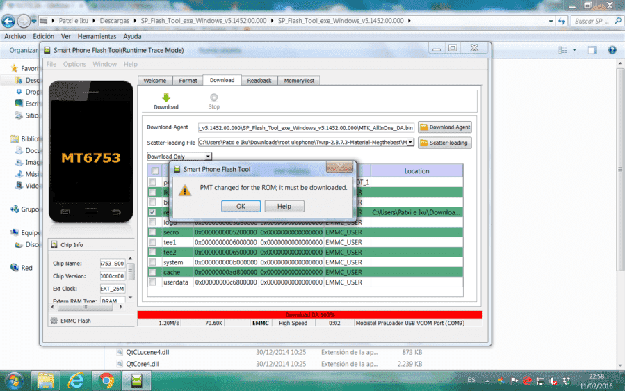
Task: Click the EMMC Flash gear icon
Action: pyautogui.click(x=54, y=320)
